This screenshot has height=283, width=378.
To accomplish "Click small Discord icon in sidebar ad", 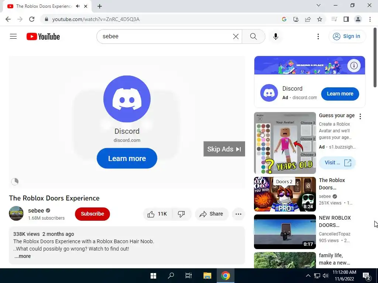I will [269, 93].
